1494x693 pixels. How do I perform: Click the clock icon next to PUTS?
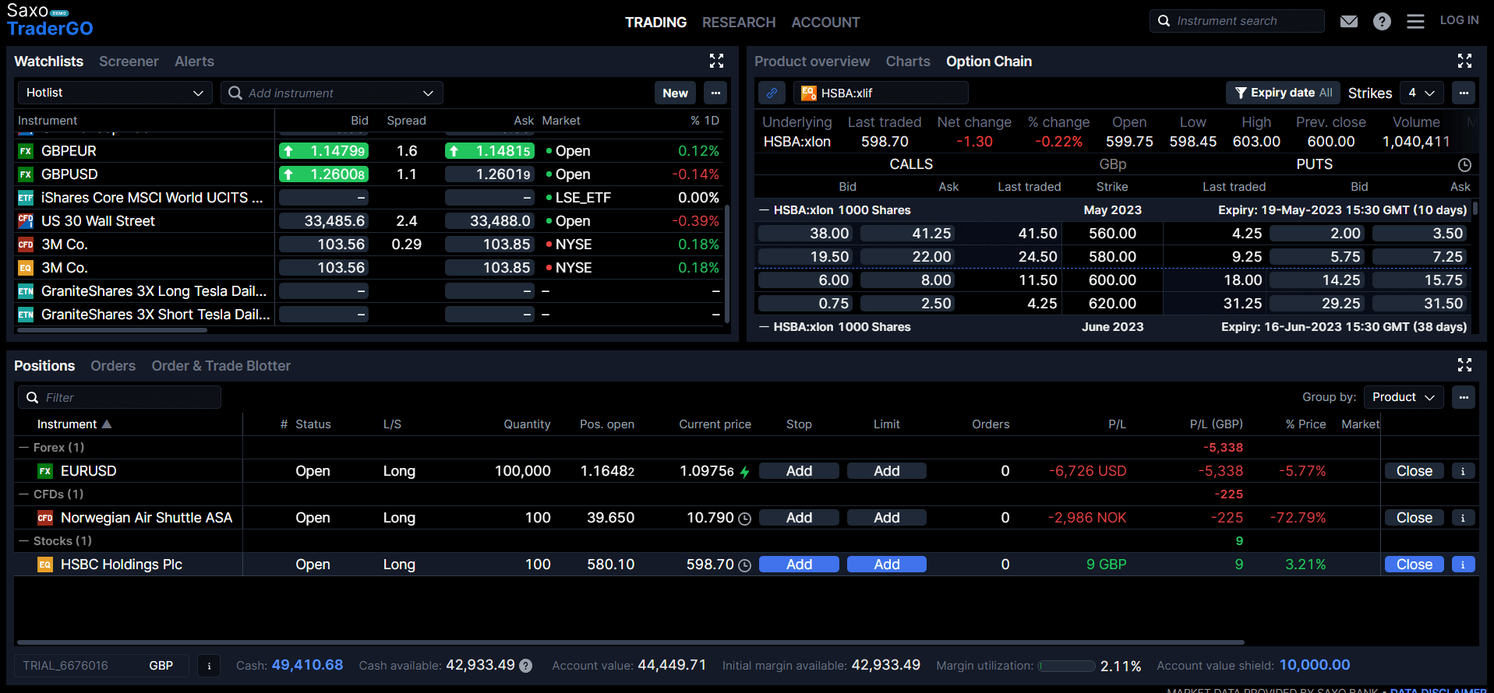tap(1464, 164)
